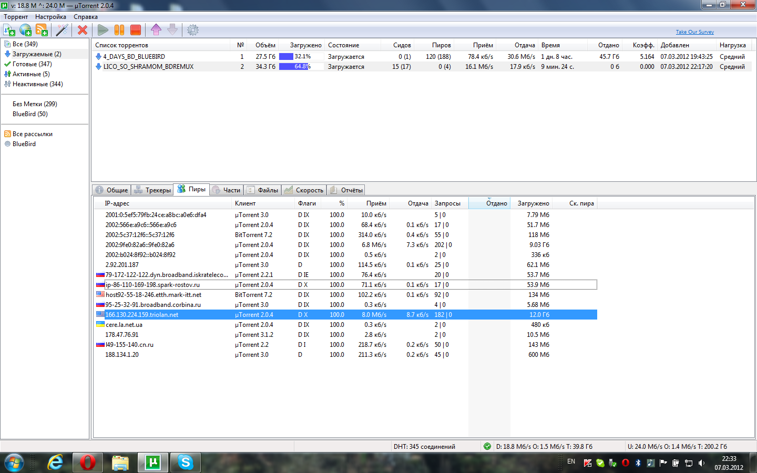This screenshot has height=473, width=757.
Task: Switch to the Скорость tab
Action: click(x=304, y=190)
